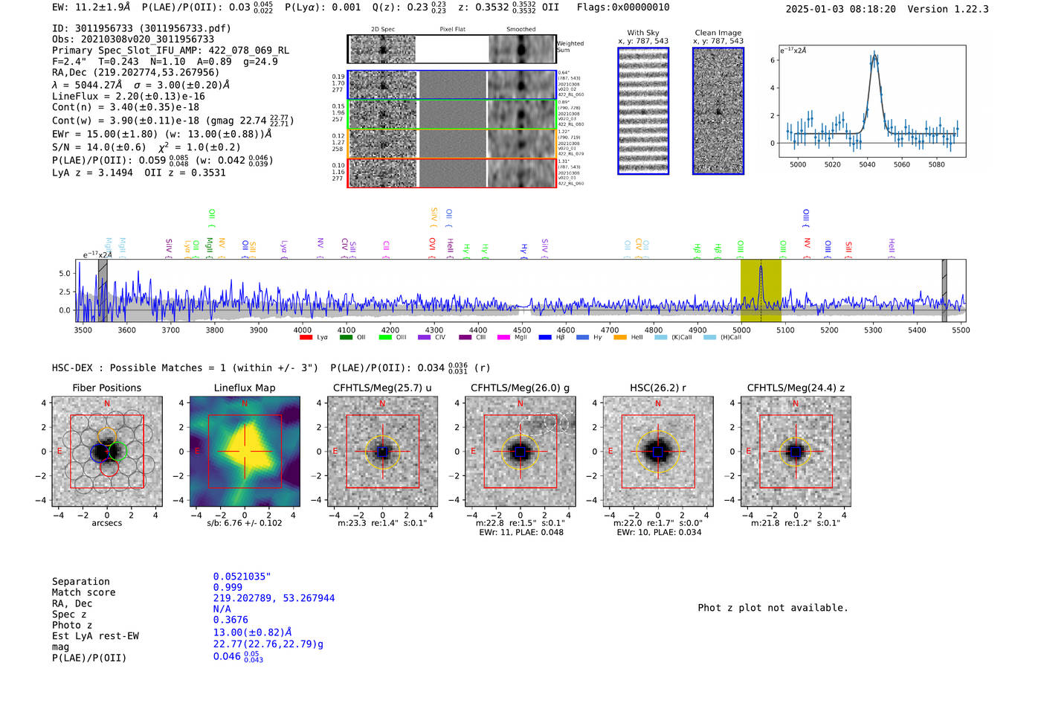Click the Est LyA rest-EW value 13.00(±0.82)Å
The image size is (1041, 709).
pyautogui.click(x=254, y=632)
